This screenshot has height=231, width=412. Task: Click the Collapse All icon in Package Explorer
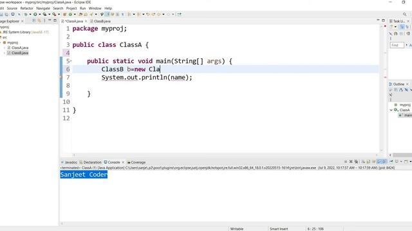[x=34, y=21]
